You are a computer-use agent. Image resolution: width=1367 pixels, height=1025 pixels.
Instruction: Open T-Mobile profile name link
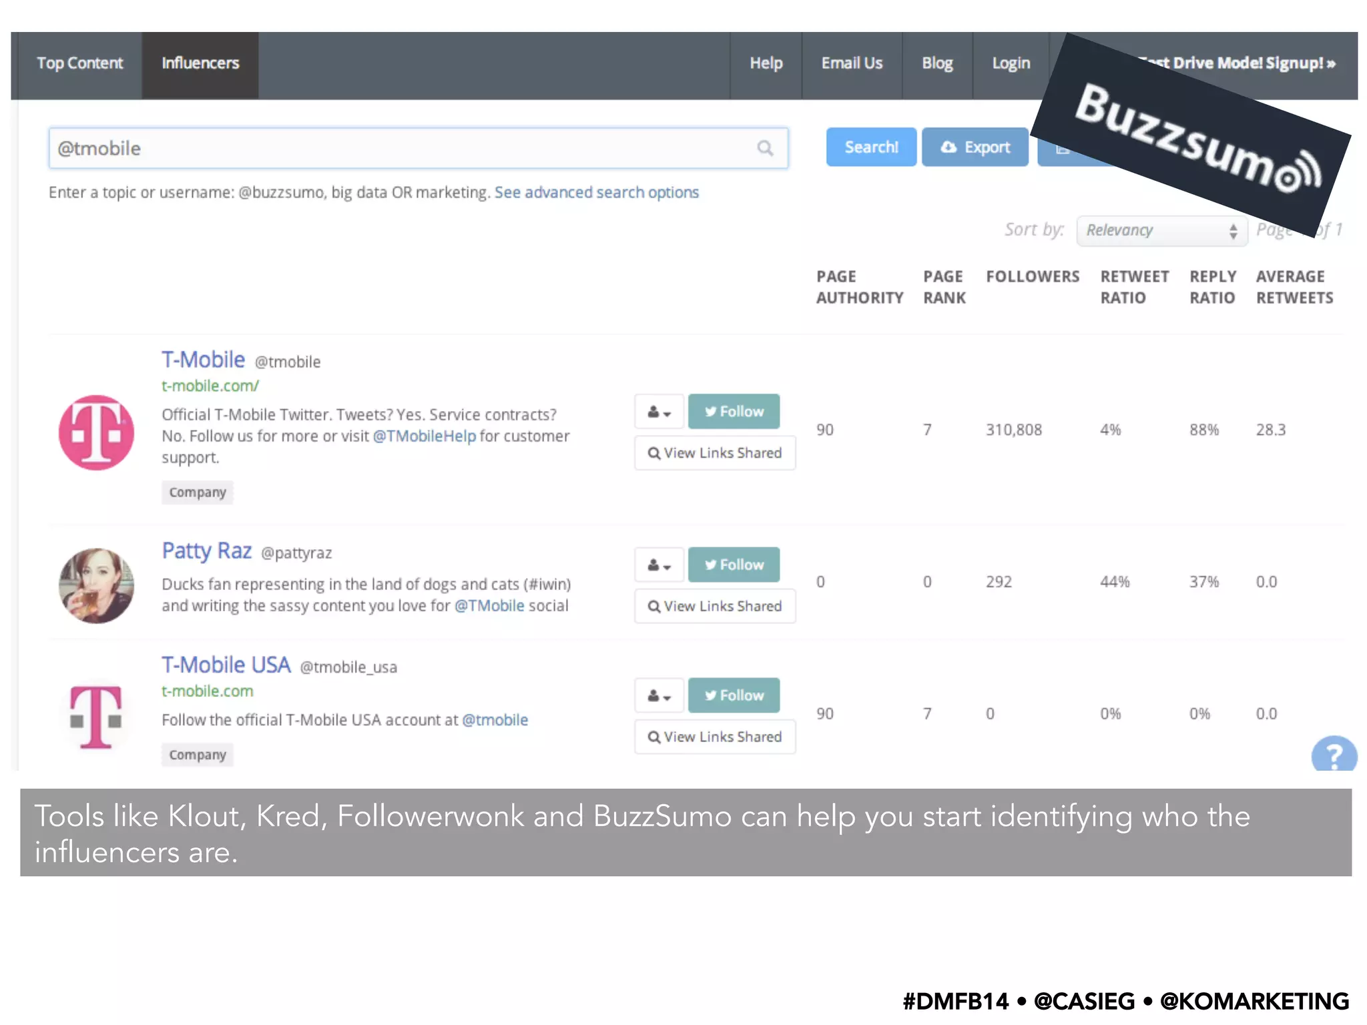coord(203,359)
